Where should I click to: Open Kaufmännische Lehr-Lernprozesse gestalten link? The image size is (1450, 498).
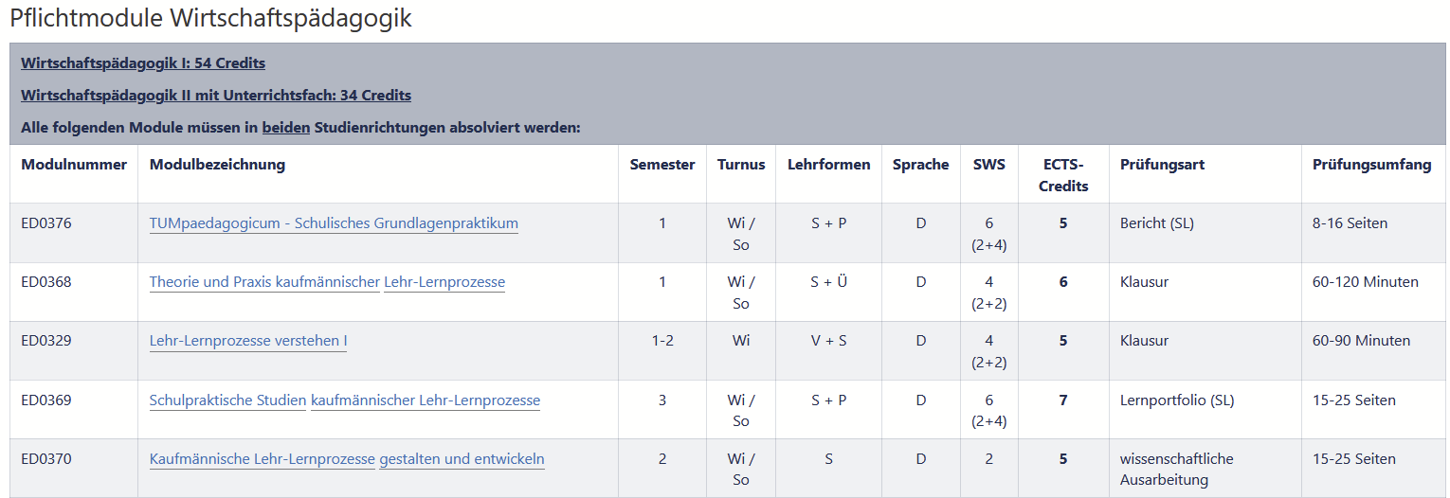[x=263, y=459]
